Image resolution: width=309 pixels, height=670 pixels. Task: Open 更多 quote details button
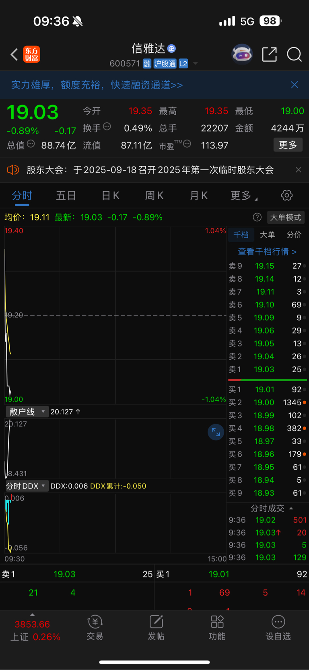[x=288, y=145]
